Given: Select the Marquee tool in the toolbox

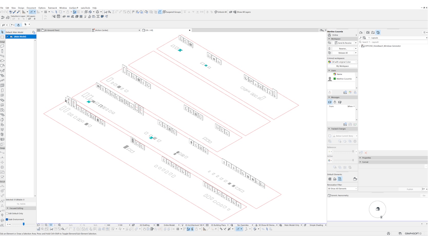Looking at the screenshot, I should click(x=2, y=37).
